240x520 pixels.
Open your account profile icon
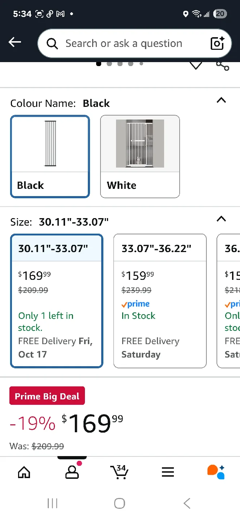point(72,472)
